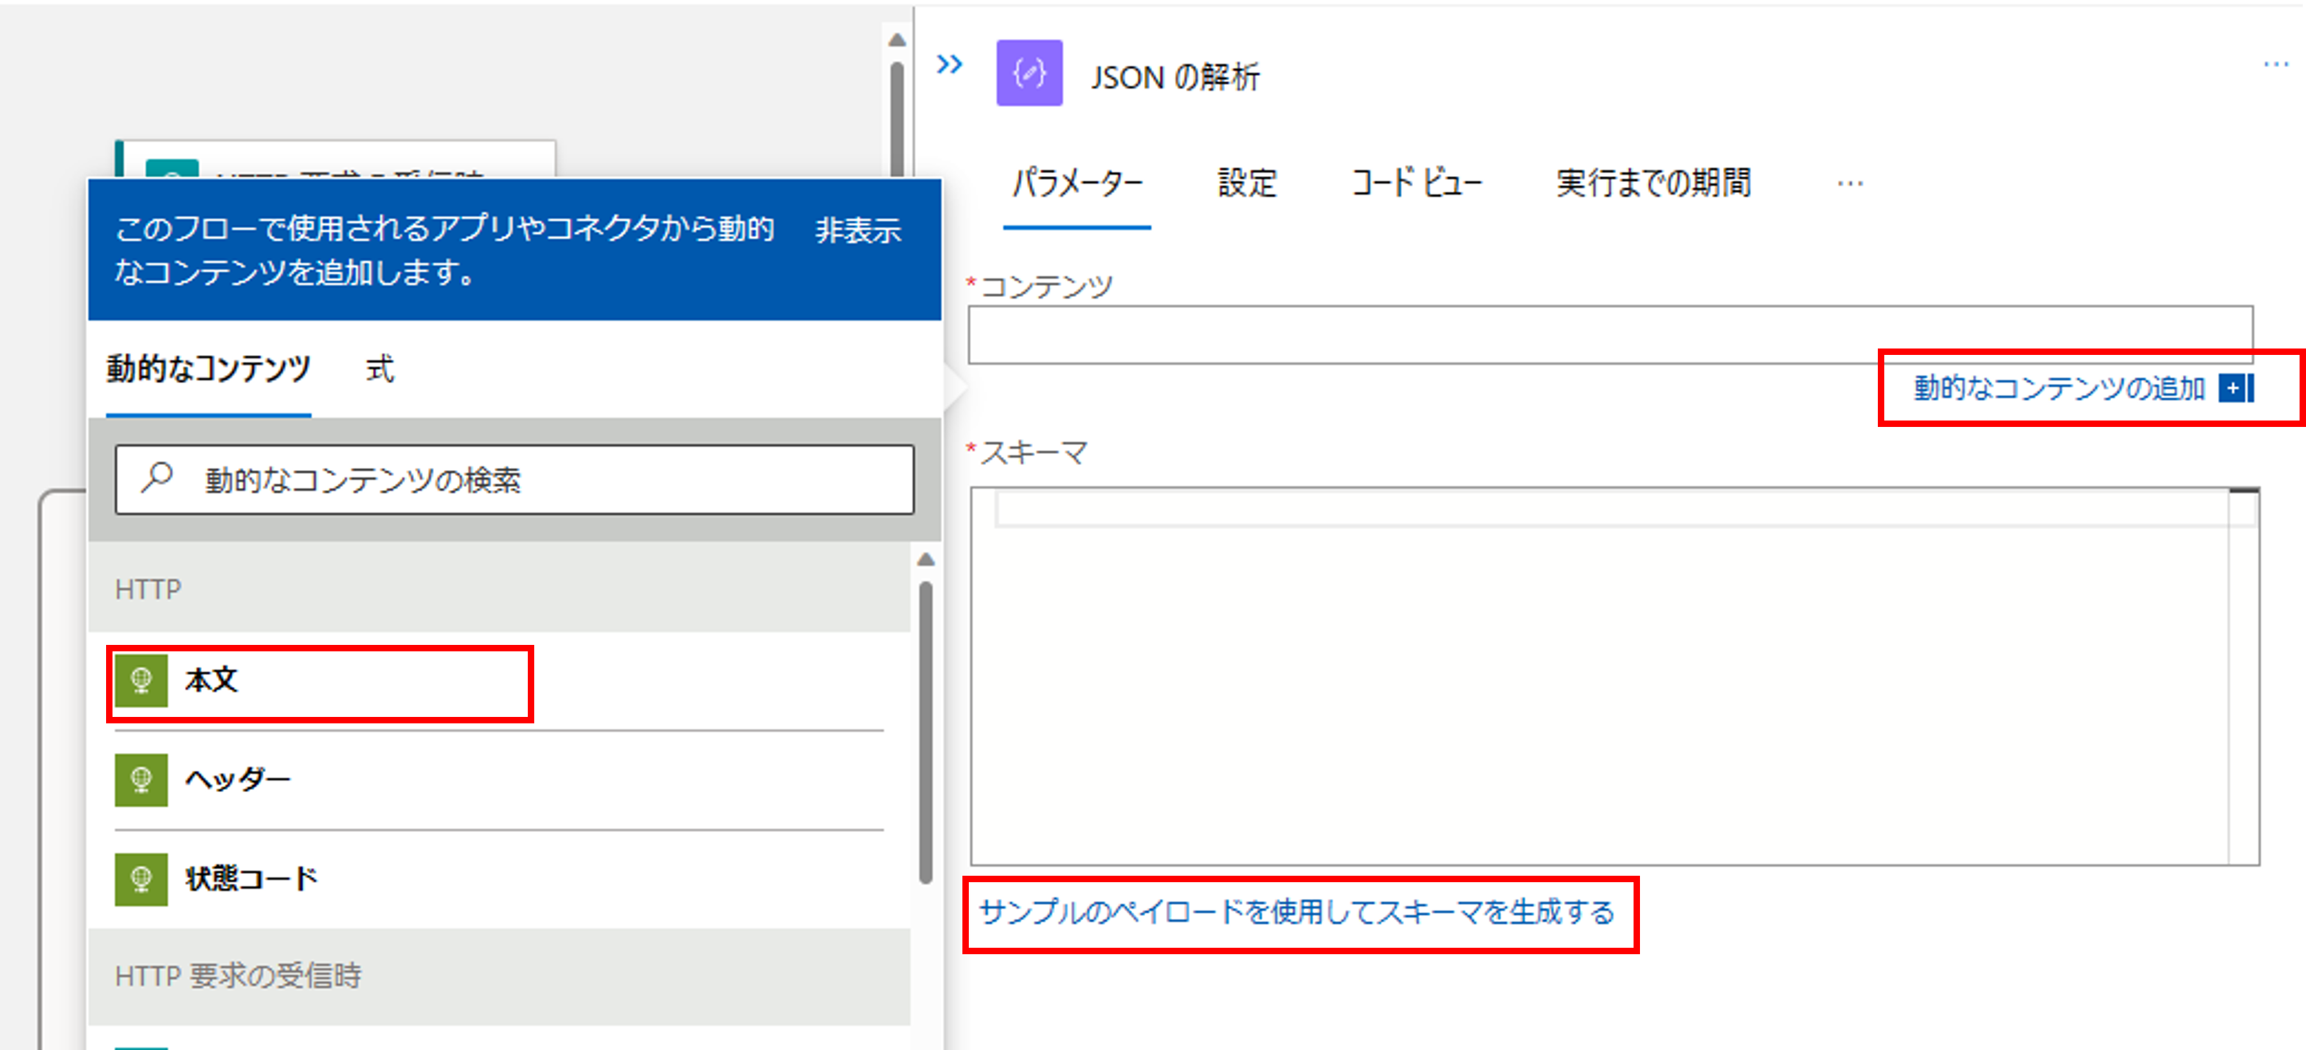Collapse the panel using the double chevron

(951, 64)
